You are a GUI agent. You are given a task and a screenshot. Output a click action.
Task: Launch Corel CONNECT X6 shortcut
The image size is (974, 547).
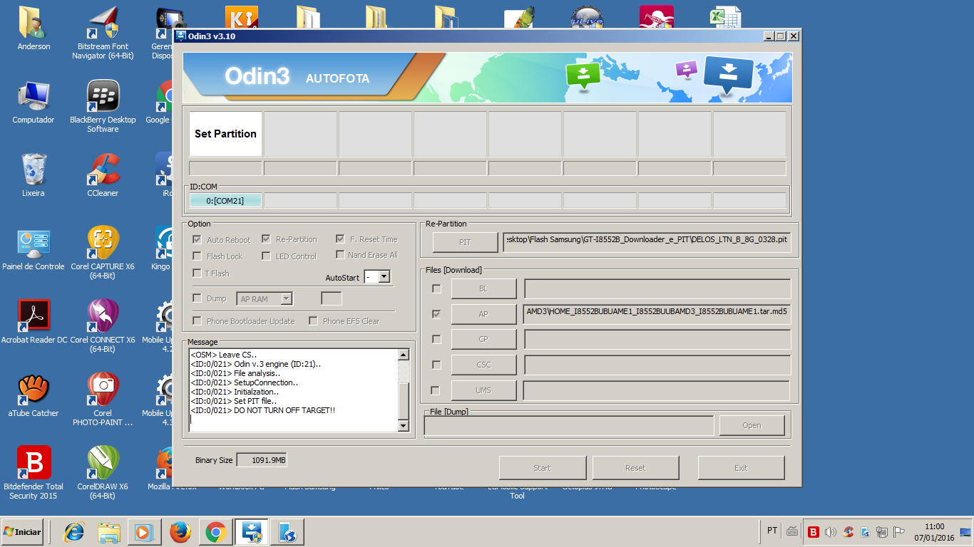pyautogui.click(x=103, y=326)
